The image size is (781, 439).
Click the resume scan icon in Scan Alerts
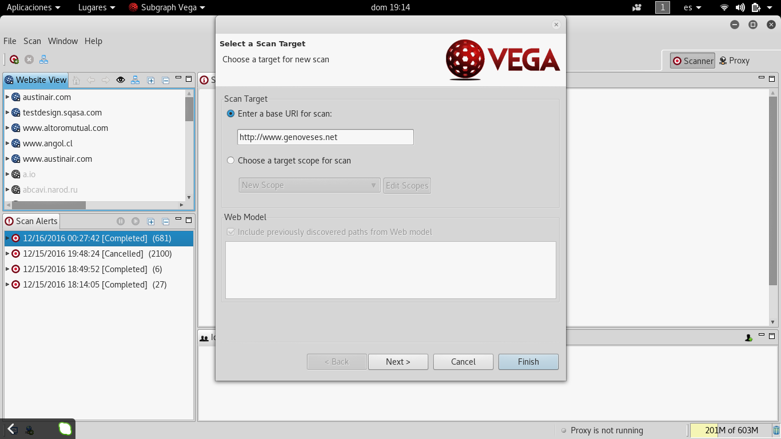click(x=136, y=221)
